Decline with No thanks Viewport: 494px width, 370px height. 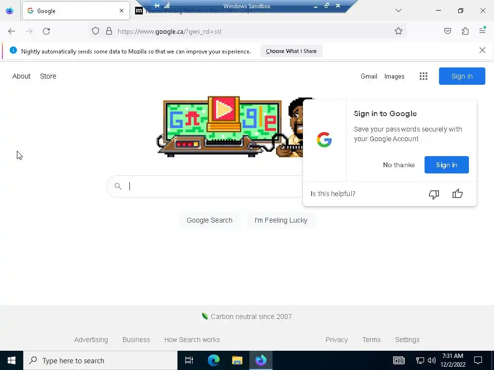pyautogui.click(x=398, y=165)
